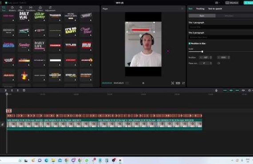The width and height of the screenshot is (253, 164).
Task: Download the FEELIN' GROOVY template via its arrow
Action: pyautogui.click(x=44, y=20)
